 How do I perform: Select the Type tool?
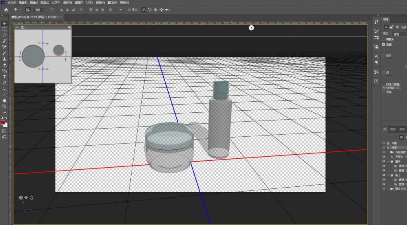tap(4, 77)
